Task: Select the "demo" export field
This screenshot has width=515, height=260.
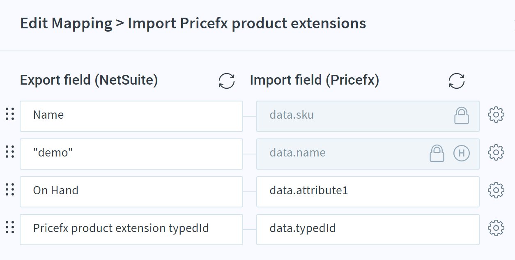Action: coord(131,154)
